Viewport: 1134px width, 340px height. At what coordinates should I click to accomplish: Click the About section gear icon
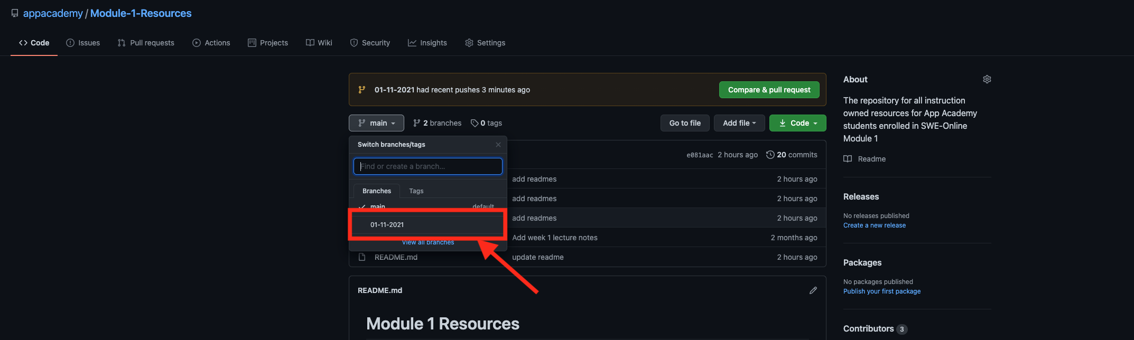(987, 79)
